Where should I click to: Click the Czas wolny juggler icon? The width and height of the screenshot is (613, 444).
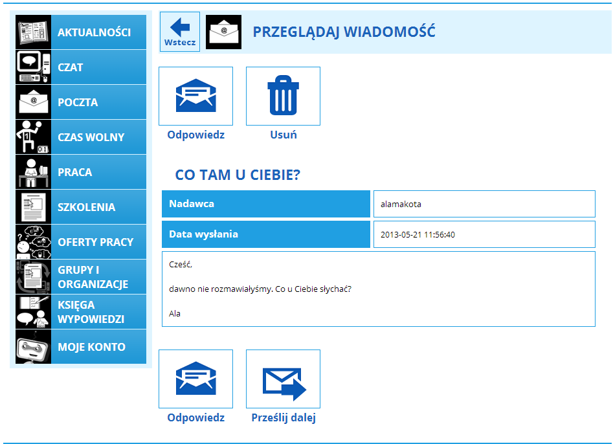tap(33, 137)
